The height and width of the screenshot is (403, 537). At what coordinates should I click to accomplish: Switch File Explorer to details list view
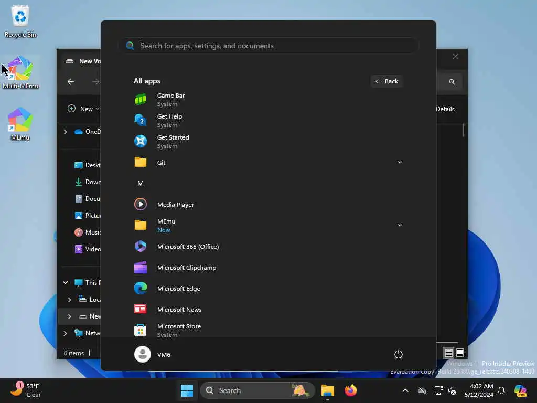[448, 353]
